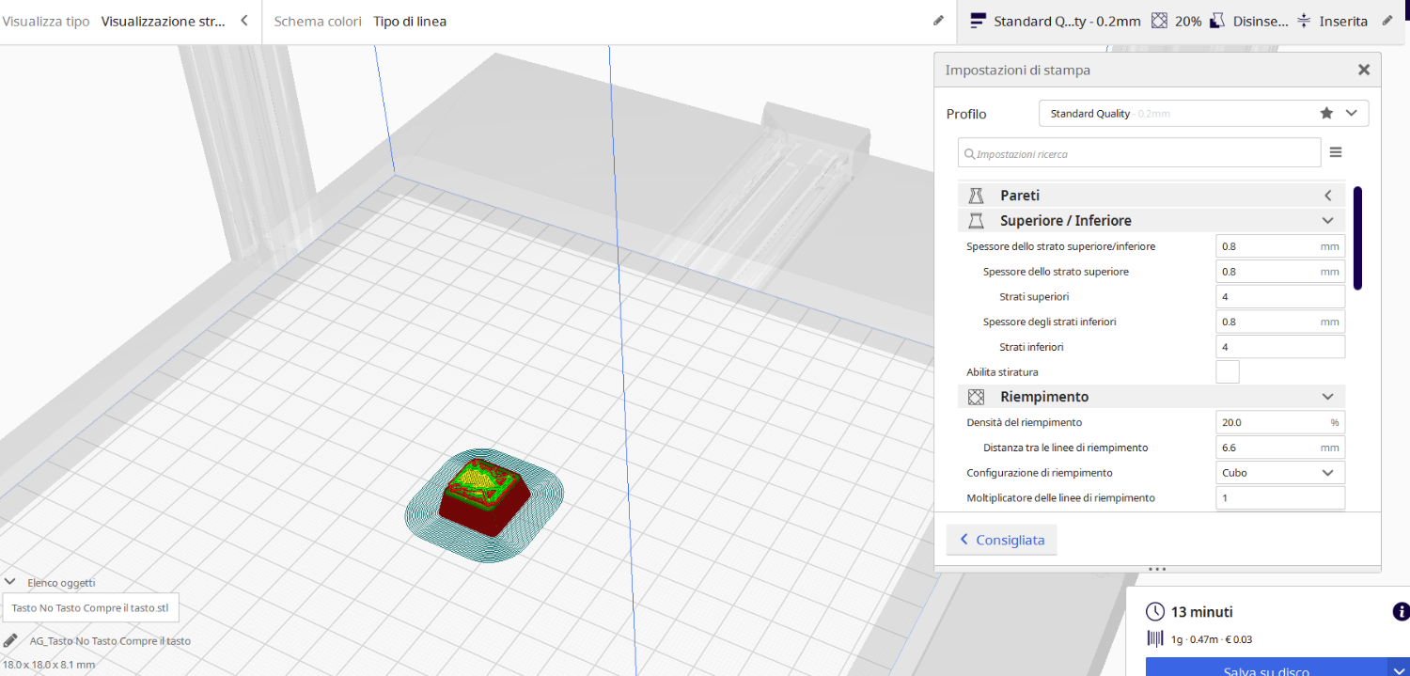Image resolution: width=1410 pixels, height=676 pixels.
Task: Click the Salva su disco button
Action: 1265,667
